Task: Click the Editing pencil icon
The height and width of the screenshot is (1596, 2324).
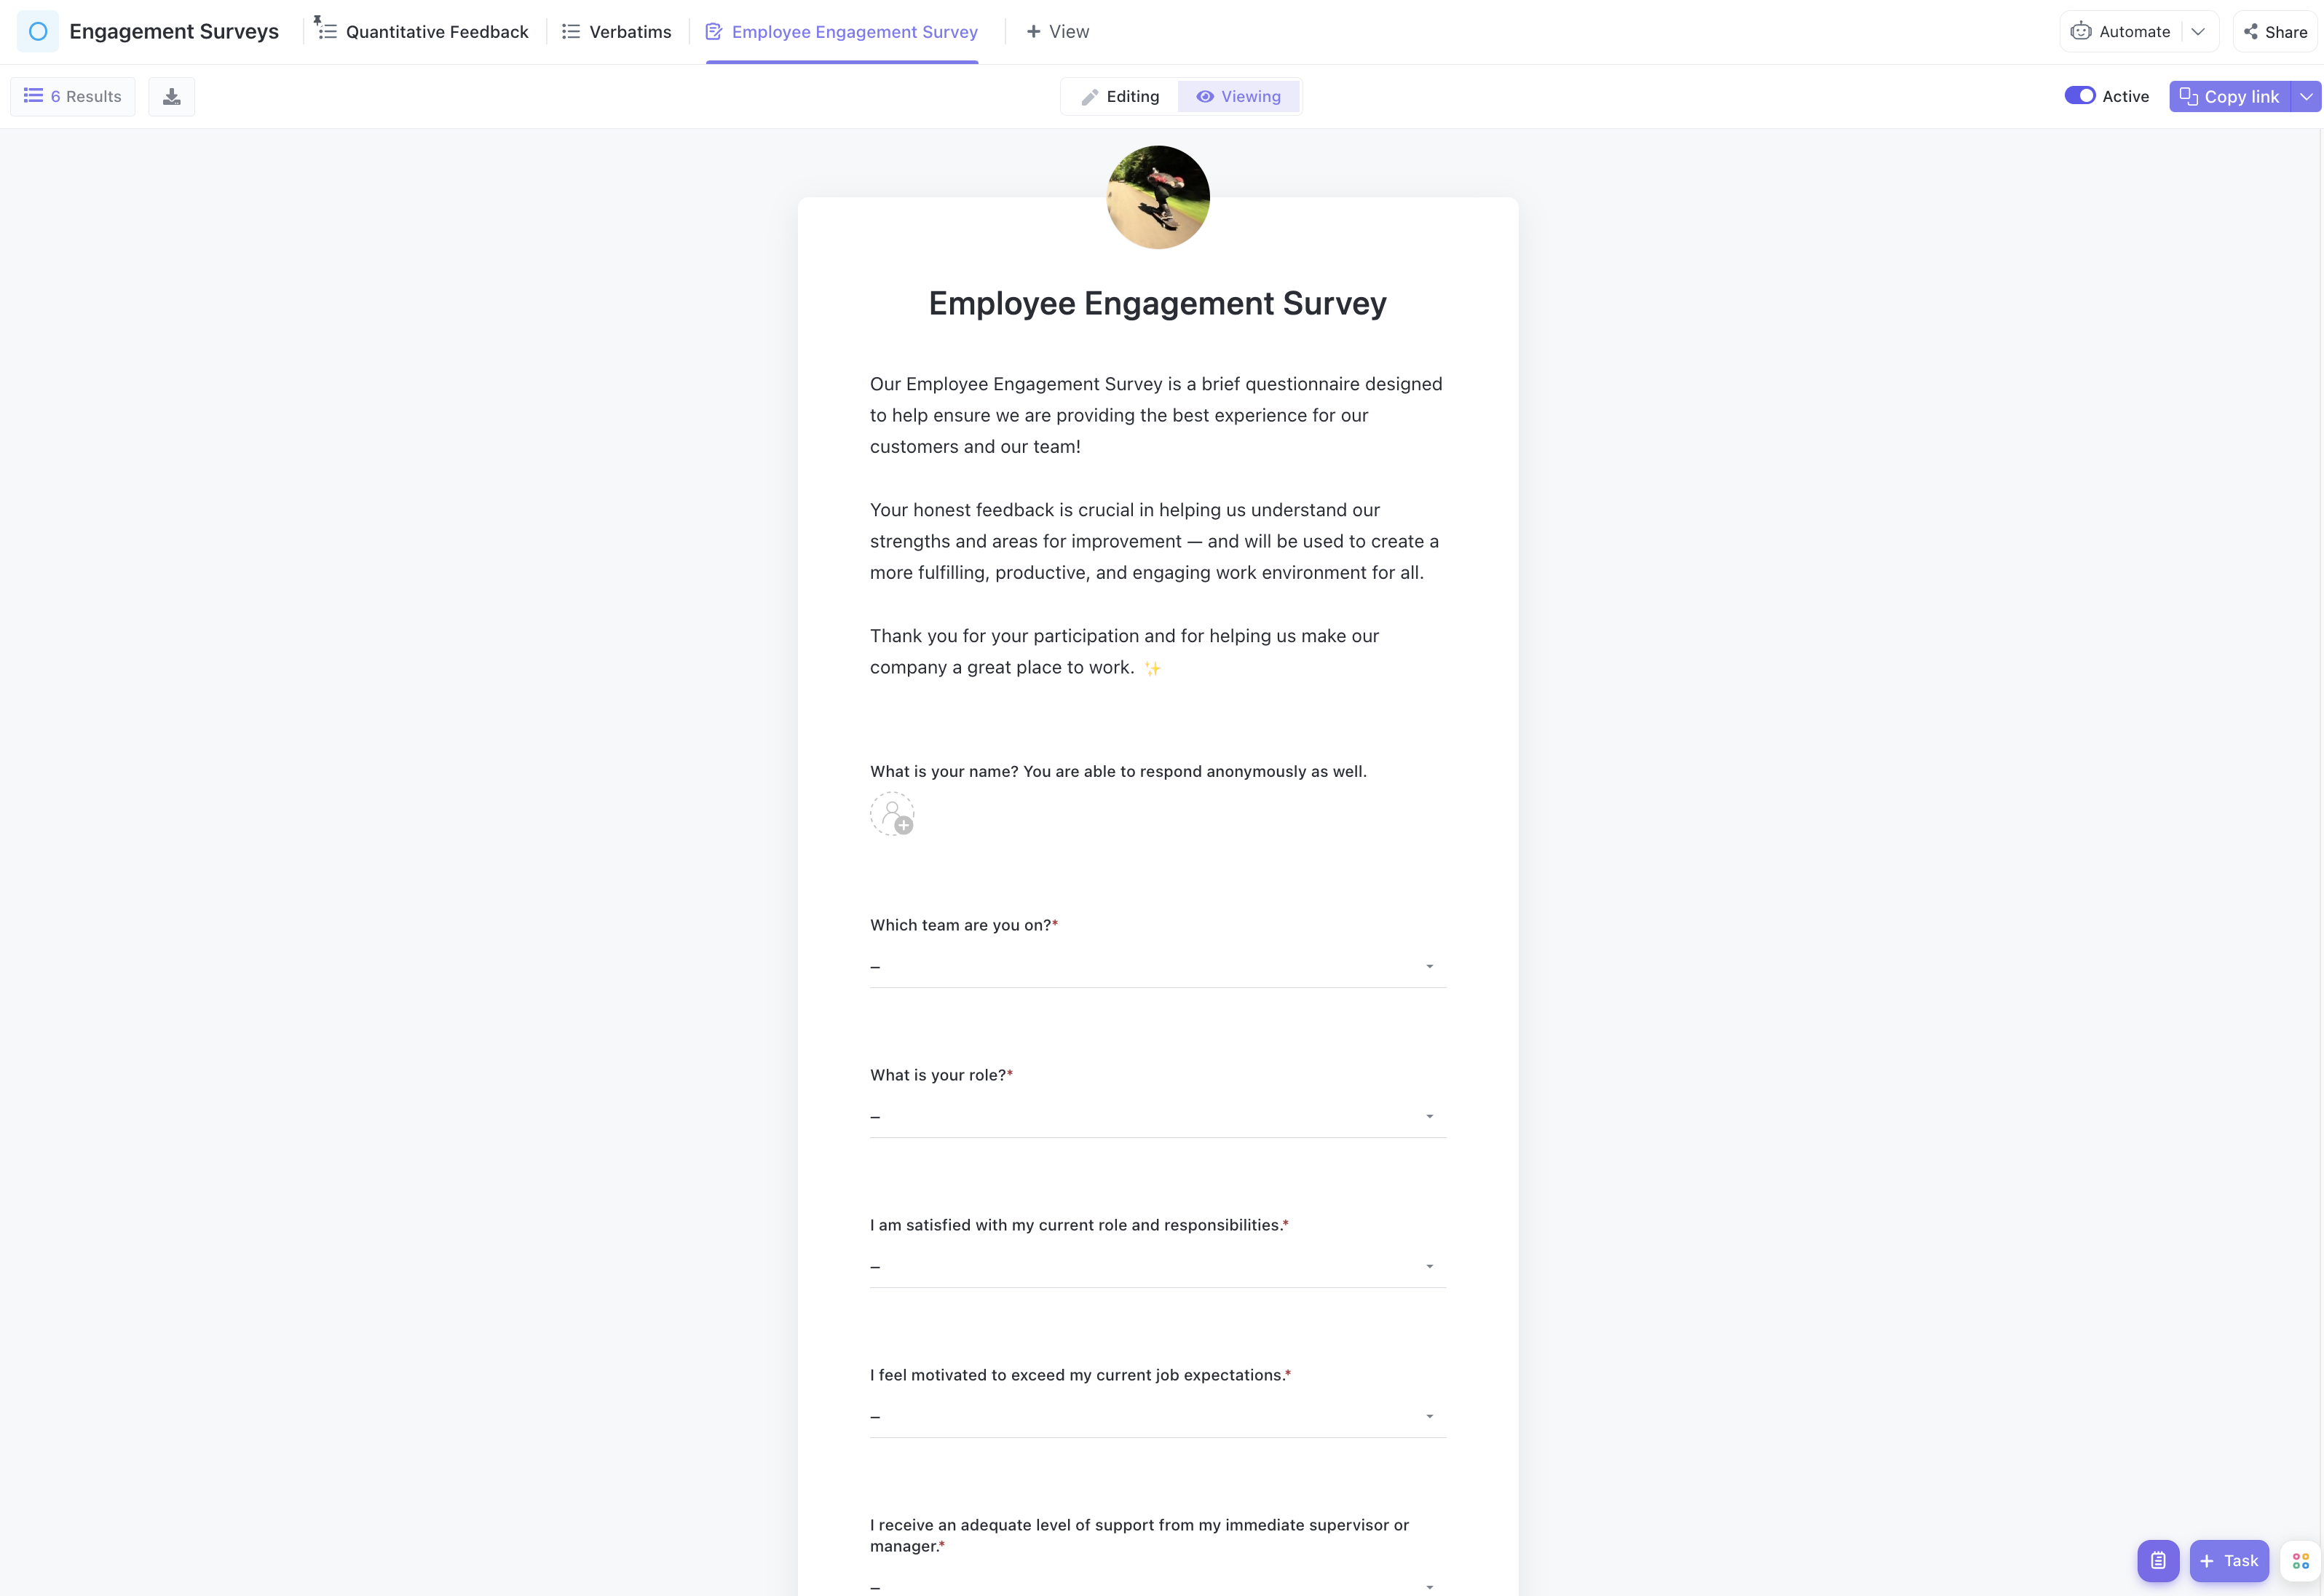Action: click(1090, 95)
